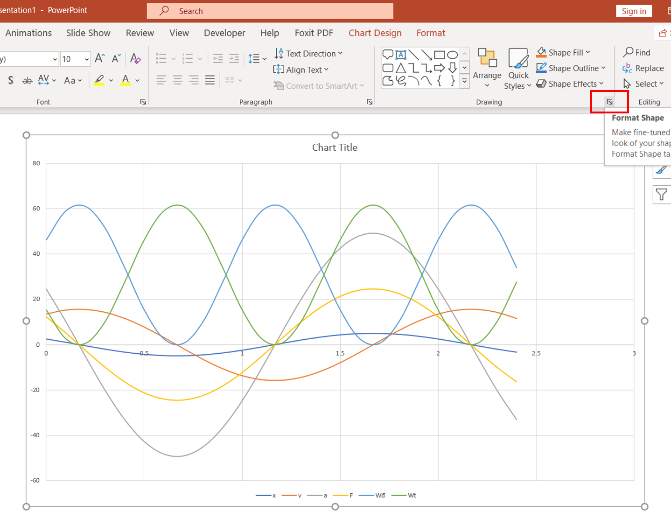Select the text box shape
The width and height of the screenshot is (671, 525).
click(401, 55)
